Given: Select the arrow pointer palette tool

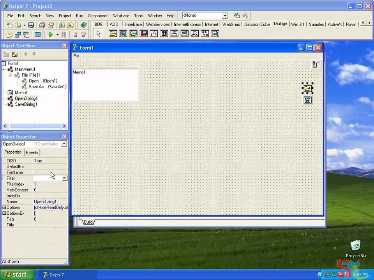Looking at the screenshot, I should 99,33.
